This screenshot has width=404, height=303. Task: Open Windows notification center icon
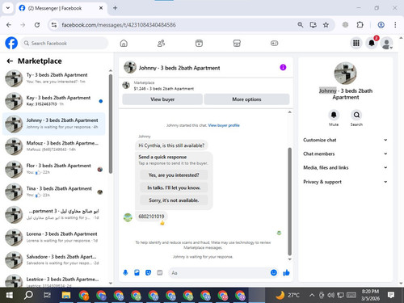[x=391, y=295]
